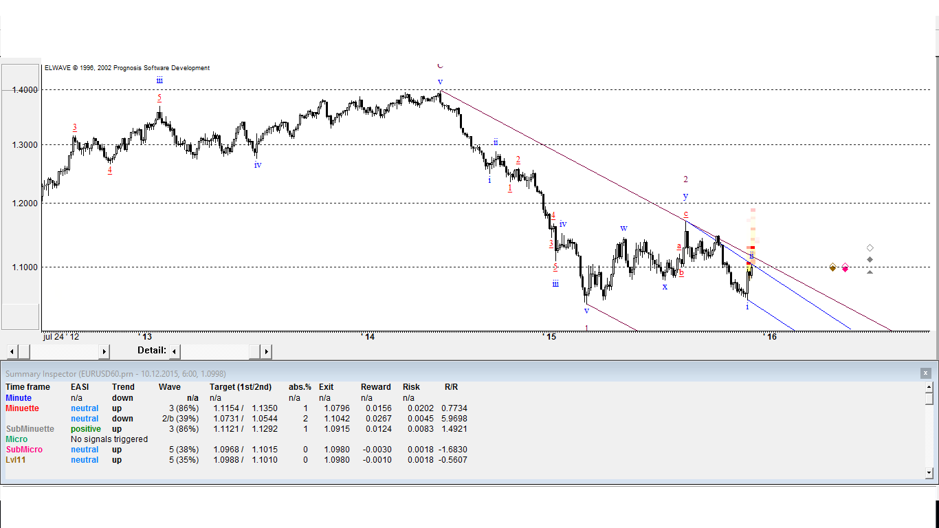
Task: Click the chart horizontal scrollbar thumb
Action: click(x=24, y=351)
